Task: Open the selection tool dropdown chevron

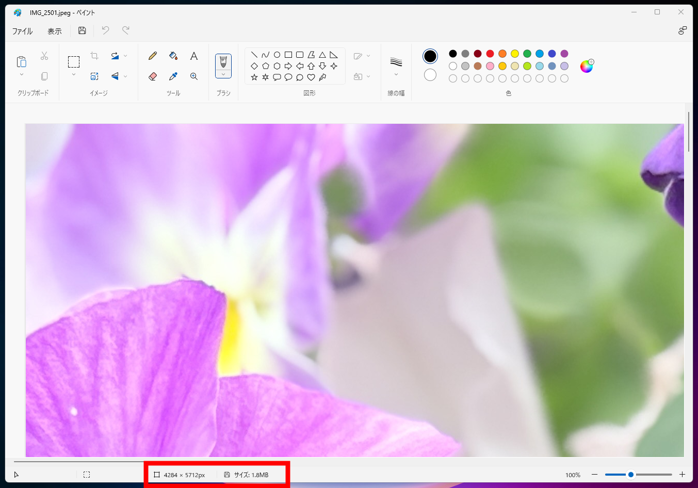Action: coord(74,75)
